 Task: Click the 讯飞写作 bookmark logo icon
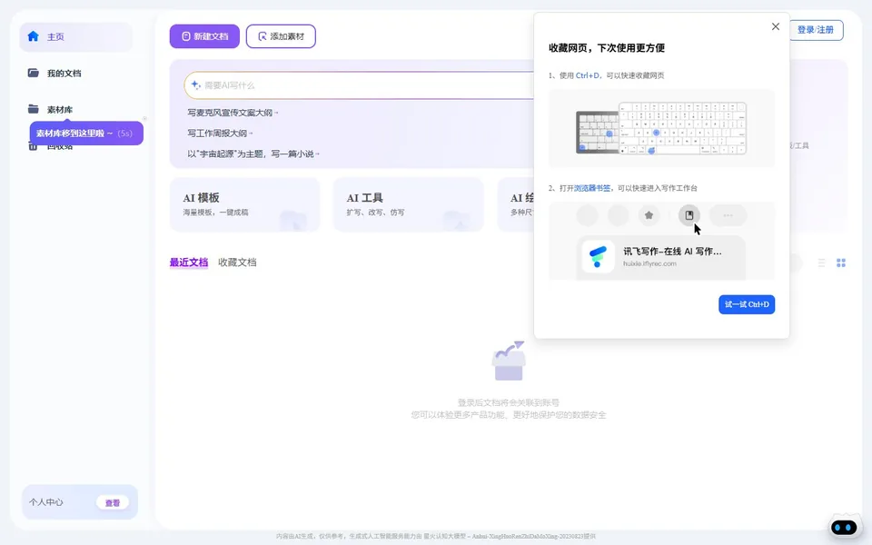[598, 256]
